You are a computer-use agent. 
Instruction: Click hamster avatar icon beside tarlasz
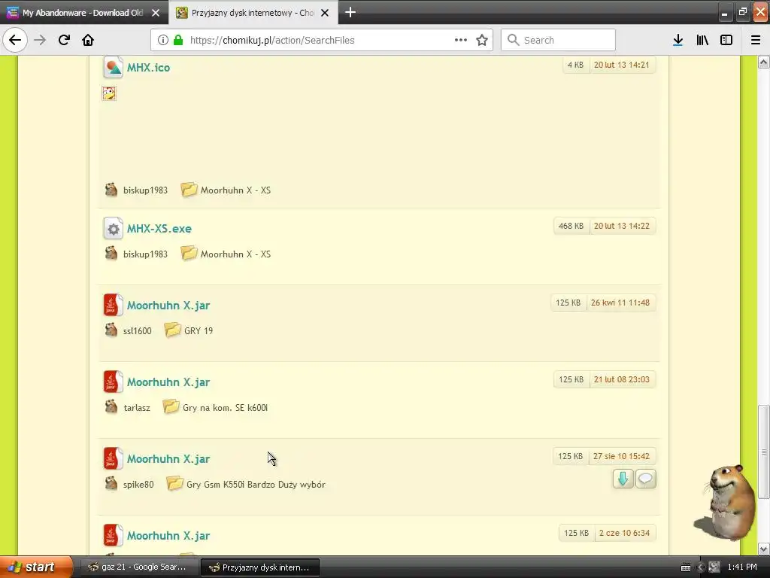(111, 406)
